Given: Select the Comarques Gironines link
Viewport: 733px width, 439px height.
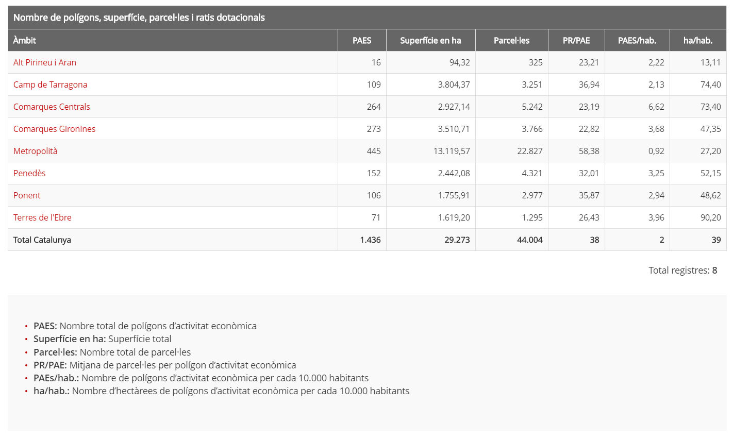Looking at the screenshot, I should point(54,129).
